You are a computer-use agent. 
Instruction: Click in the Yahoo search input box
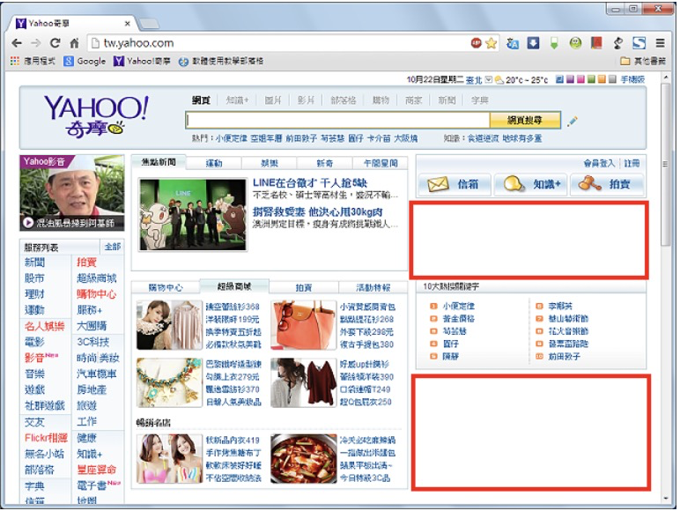[337, 120]
